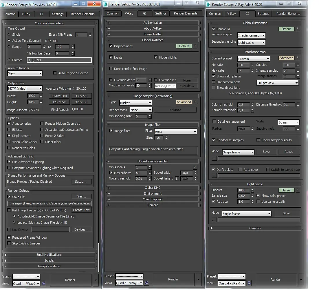The height and width of the screenshot is (290, 319).
Task: Click the Min shading rate spinner arrows
Action: (150, 116)
